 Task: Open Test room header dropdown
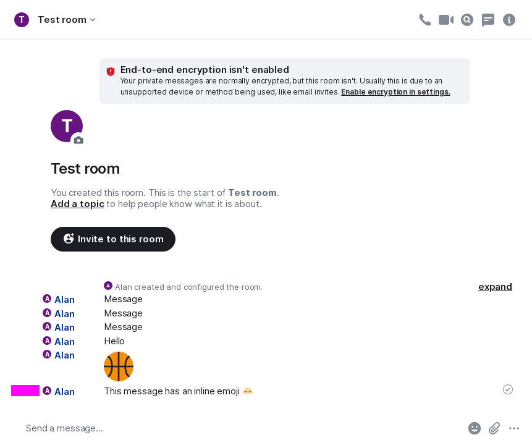click(x=67, y=20)
